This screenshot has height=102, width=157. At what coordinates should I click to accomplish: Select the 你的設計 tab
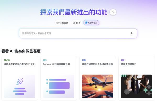point(62,23)
